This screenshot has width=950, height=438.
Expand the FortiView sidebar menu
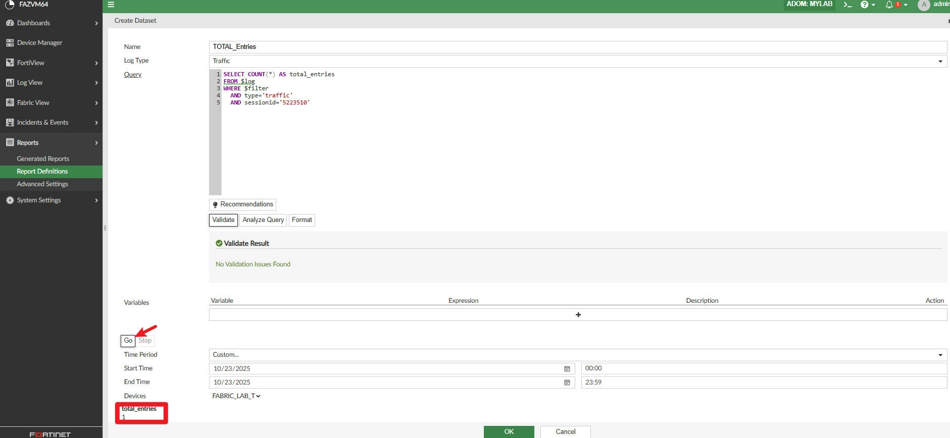click(x=51, y=63)
